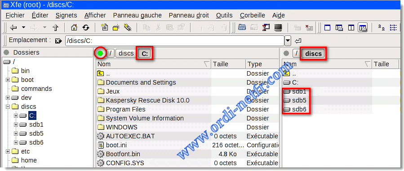The image size is (404, 171).
Task: Refresh the panels with the reload icon
Action: (x=85, y=27)
